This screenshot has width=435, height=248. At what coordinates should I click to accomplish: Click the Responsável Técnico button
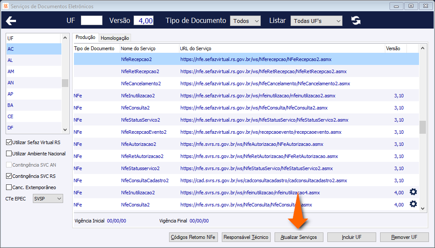pyautogui.click(x=246, y=237)
